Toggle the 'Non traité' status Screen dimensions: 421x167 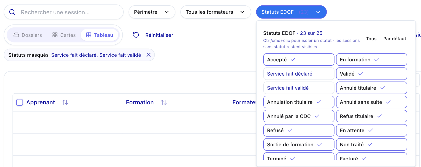(x=372, y=144)
